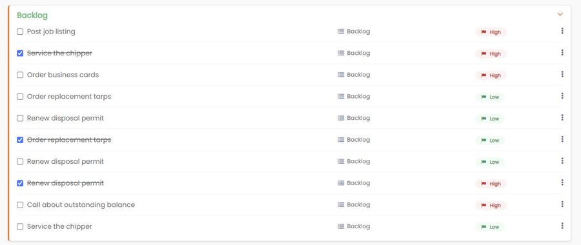Click the High priority flag on Post job listing
This screenshot has width=581, height=245.
[491, 32]
